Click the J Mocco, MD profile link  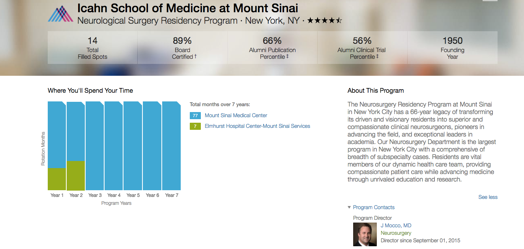point(396,225)
